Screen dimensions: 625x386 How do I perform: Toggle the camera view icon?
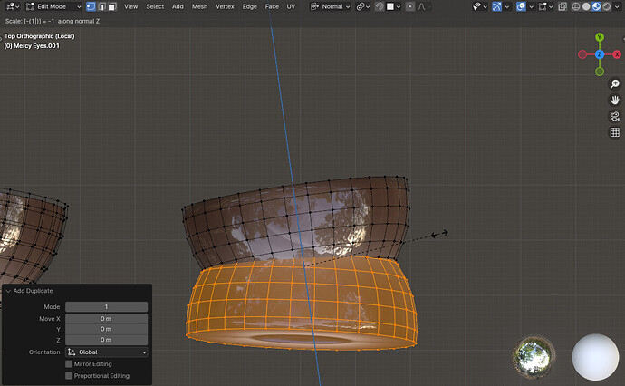click(615, 116)
